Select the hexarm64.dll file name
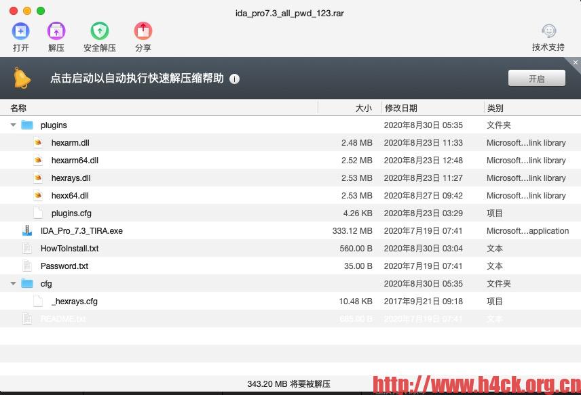Image resolution: width=581 pixels, height=395 pixels. [x=75, y=161]
